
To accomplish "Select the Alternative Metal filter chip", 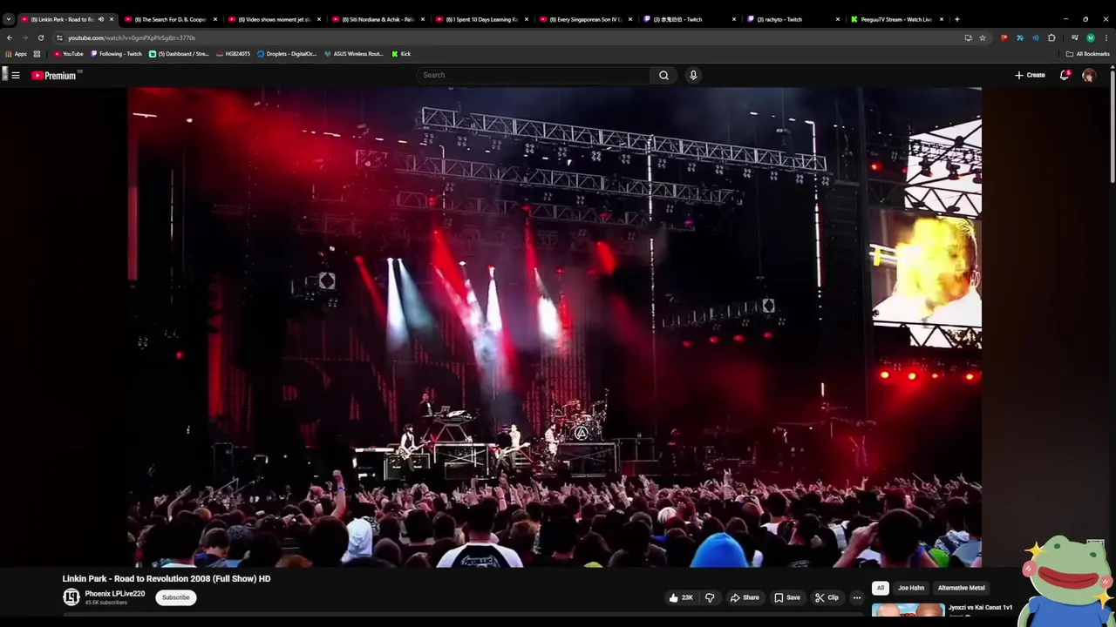I will click(x=961, y=588).
